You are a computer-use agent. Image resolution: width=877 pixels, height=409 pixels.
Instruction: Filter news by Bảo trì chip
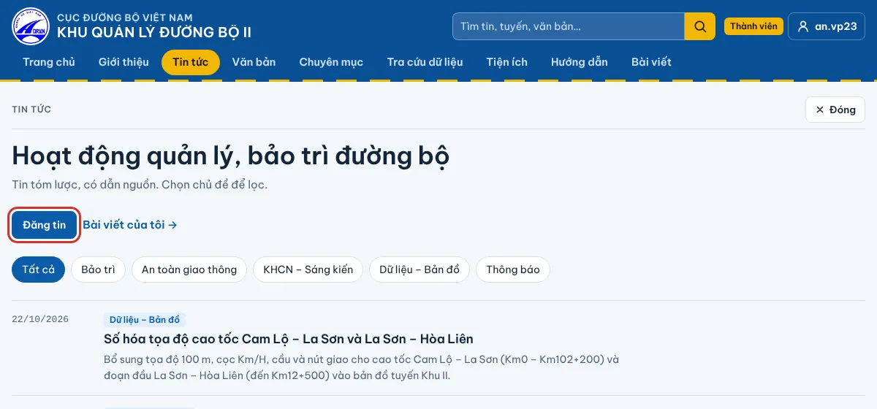tap(98, 270)
